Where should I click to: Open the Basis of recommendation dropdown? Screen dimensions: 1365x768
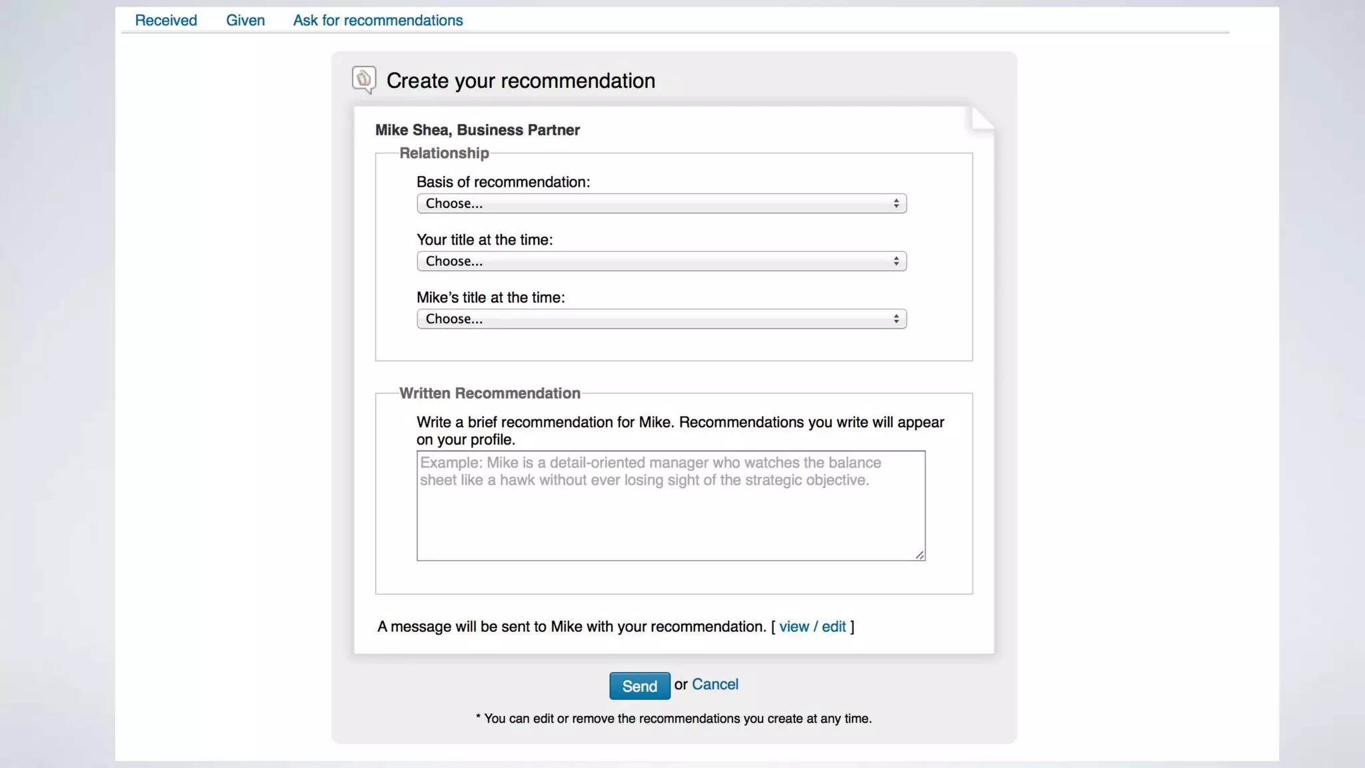click(661, 203)
